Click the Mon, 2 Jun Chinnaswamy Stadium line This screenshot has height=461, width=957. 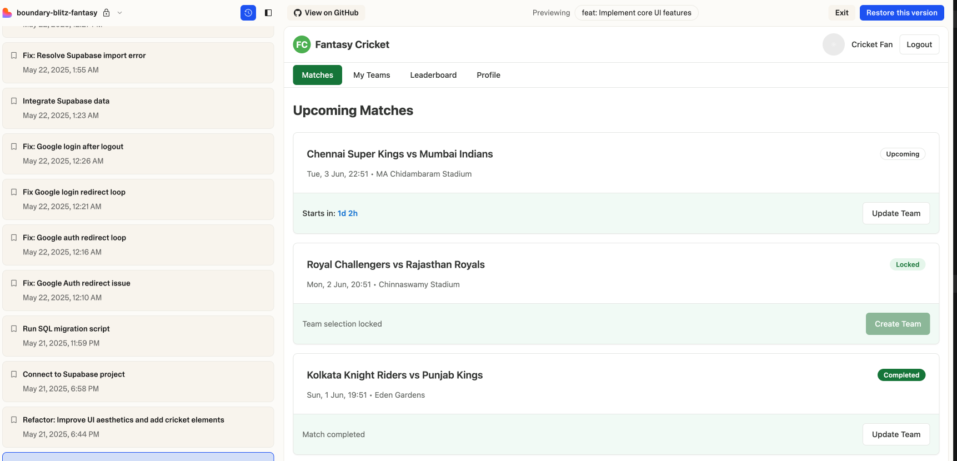pyautogui.click(x=383, y=284)
